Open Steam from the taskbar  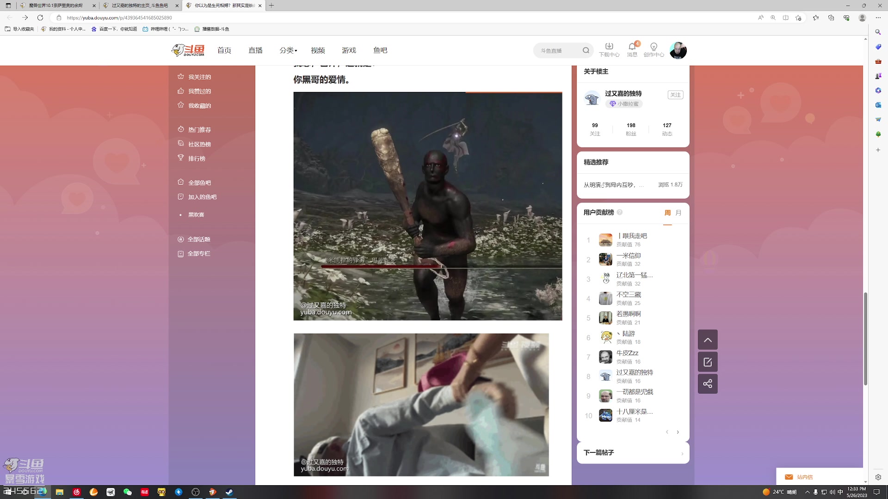tap(229, 492)
